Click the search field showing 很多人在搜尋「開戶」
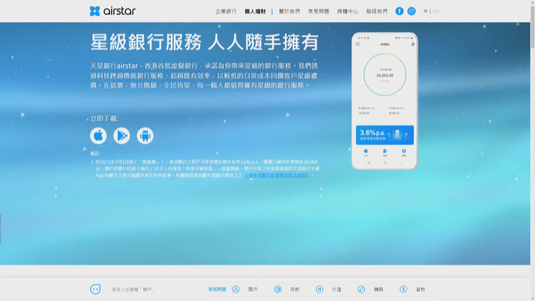The image size is (535, 301). pyautogui.click(x=133, y=289)
